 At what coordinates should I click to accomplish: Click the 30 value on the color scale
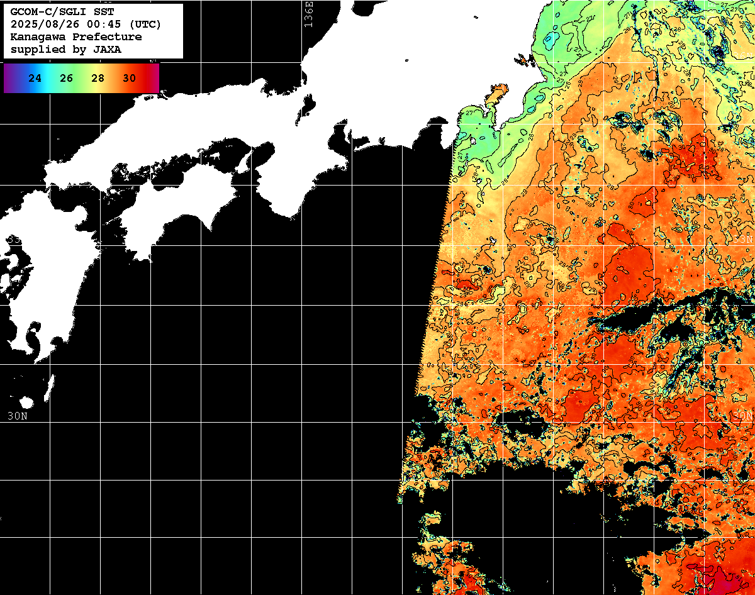click(x=130, y=79)
